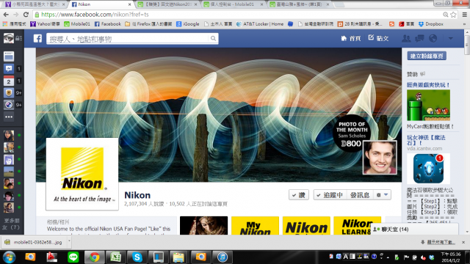The width and height of the screenshot is (470, 264).
Task: Open the Dropbox bookmark
Action: click(x=431, y=24)
